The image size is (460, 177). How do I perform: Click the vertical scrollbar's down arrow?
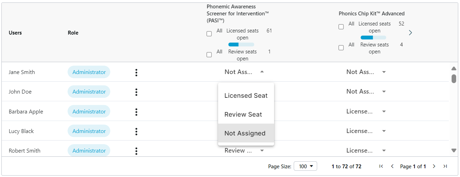point(454,150)
